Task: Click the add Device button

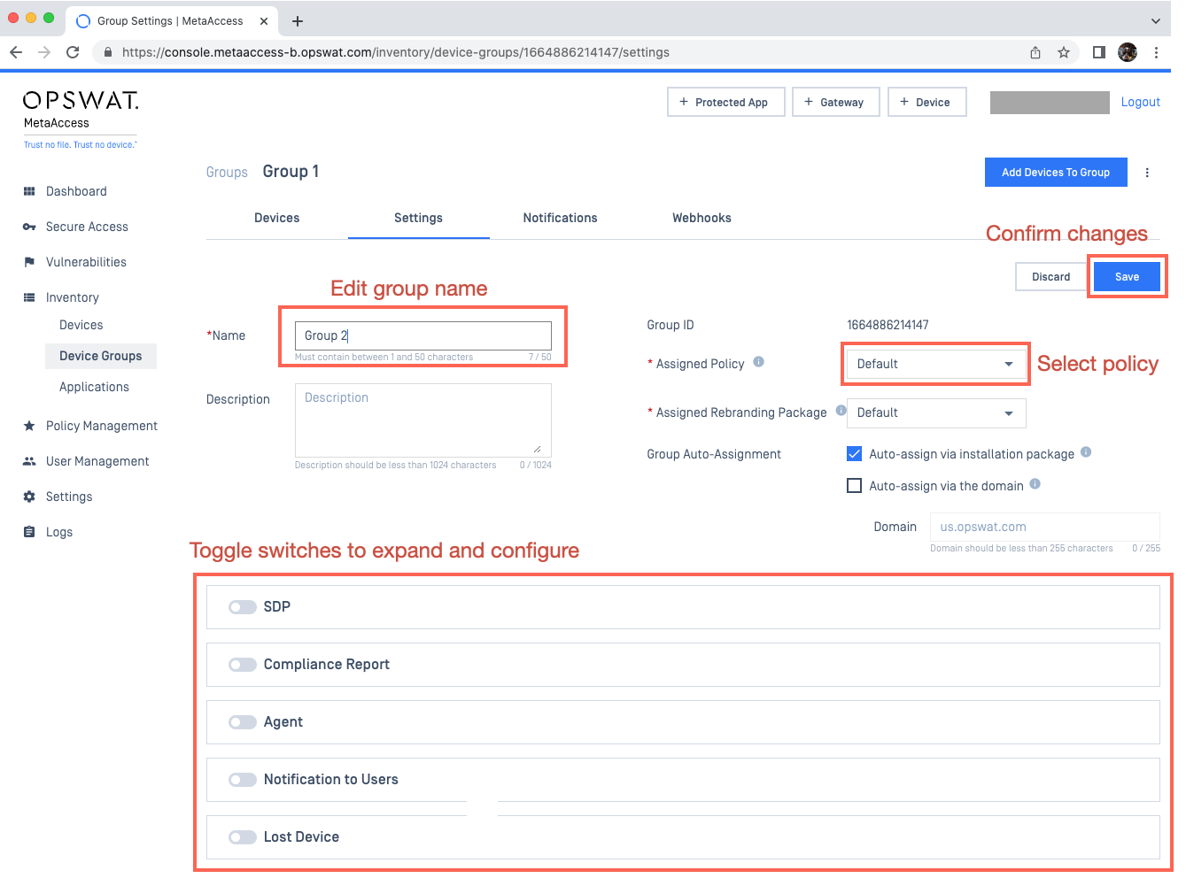Action: (927, 102)
